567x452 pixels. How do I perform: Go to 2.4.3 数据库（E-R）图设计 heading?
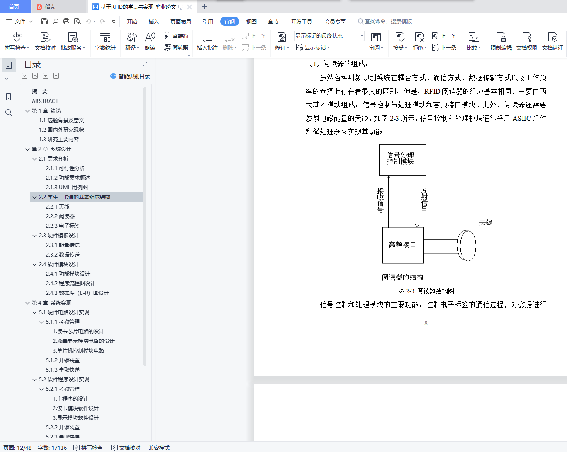77,293
